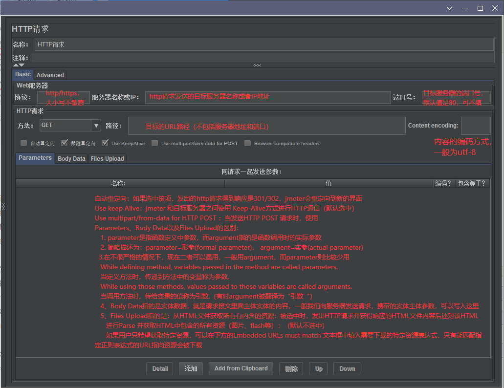
Task: Enable Use multipart/form-data for POST
Action: 154,143
